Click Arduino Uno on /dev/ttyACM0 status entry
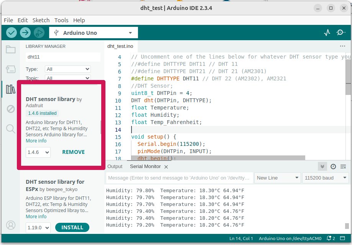The height and width of the screenshot is (245, 352). [x=290, y=238]
